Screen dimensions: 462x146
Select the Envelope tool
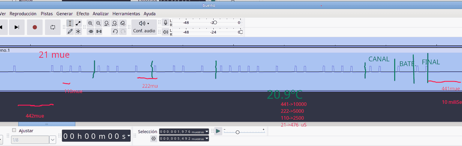78,23
